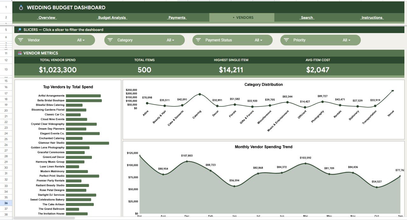Click the filter funnel icon on the Vendor slicer
The image size is (407, 220).
tap(20, 40)
